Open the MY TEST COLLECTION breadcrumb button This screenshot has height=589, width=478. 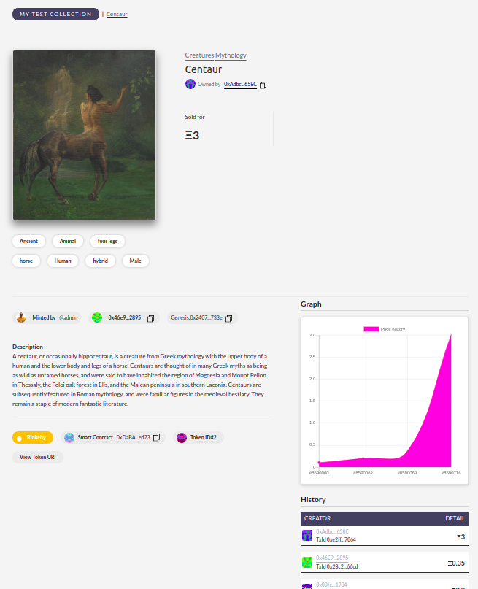[55, 15]
